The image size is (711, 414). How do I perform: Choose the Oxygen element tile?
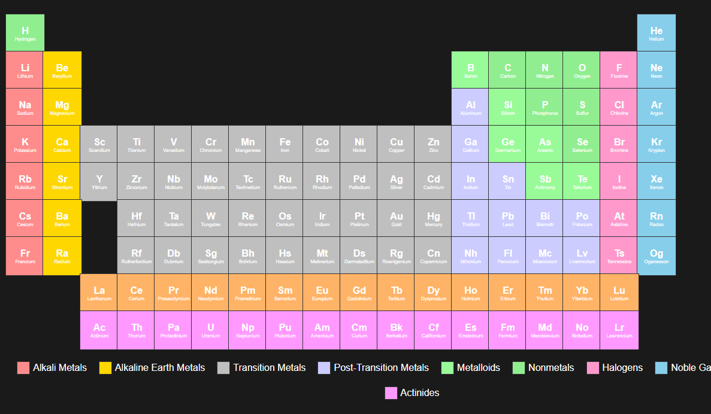coord(582,70)
